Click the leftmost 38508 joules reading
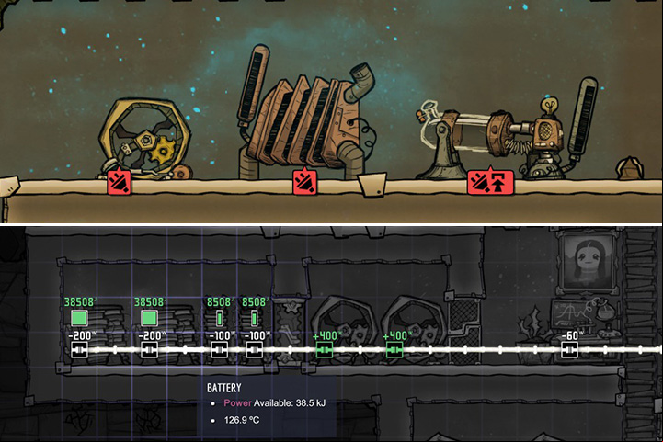663x442 pixels. coord(80,302)
